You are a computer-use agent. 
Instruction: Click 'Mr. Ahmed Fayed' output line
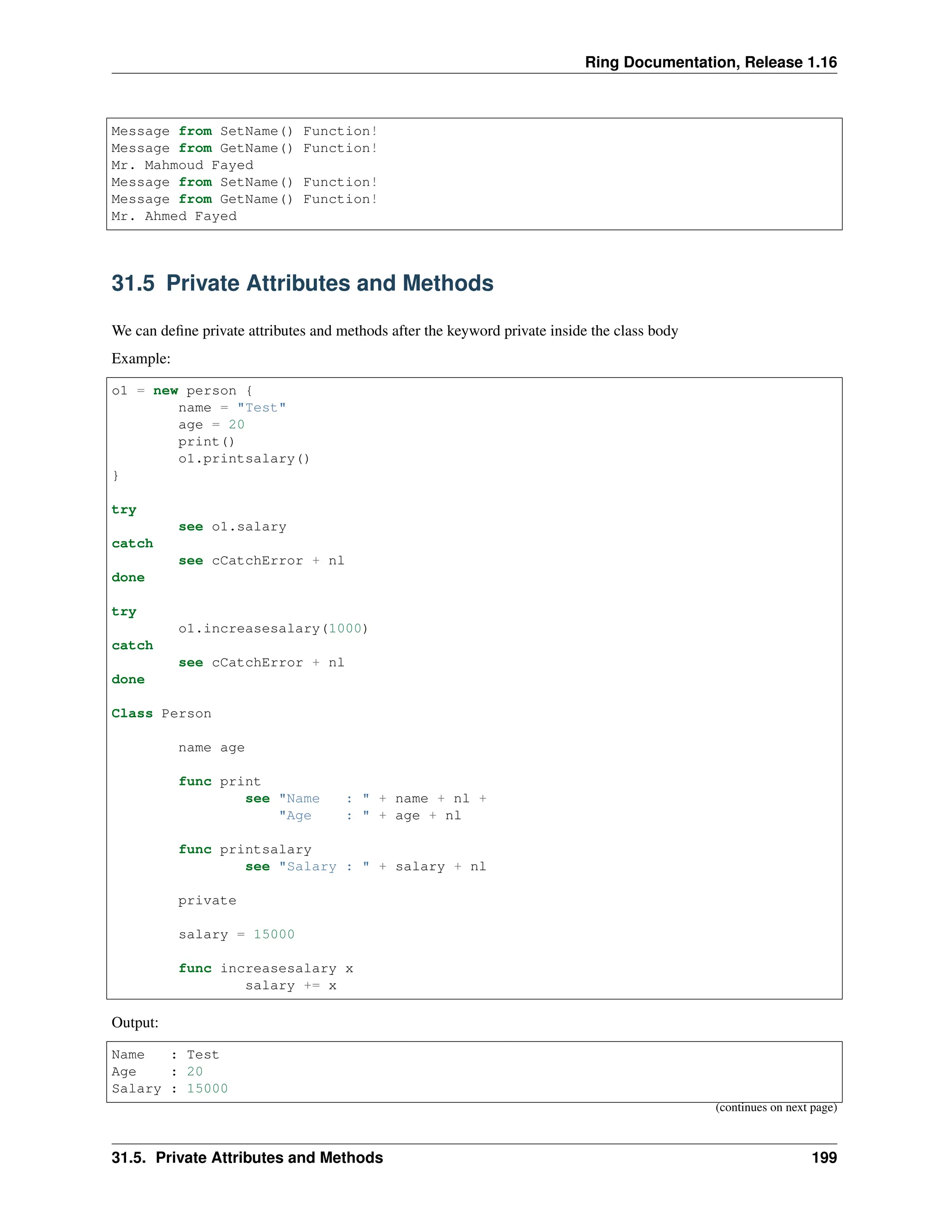(x=174, y=216)
